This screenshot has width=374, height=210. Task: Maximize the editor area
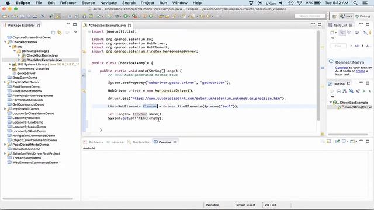(x=320, y=24)
